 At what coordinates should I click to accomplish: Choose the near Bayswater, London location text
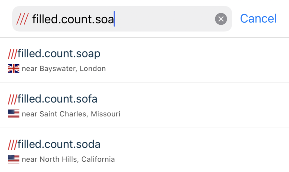(x=64, y=69)
